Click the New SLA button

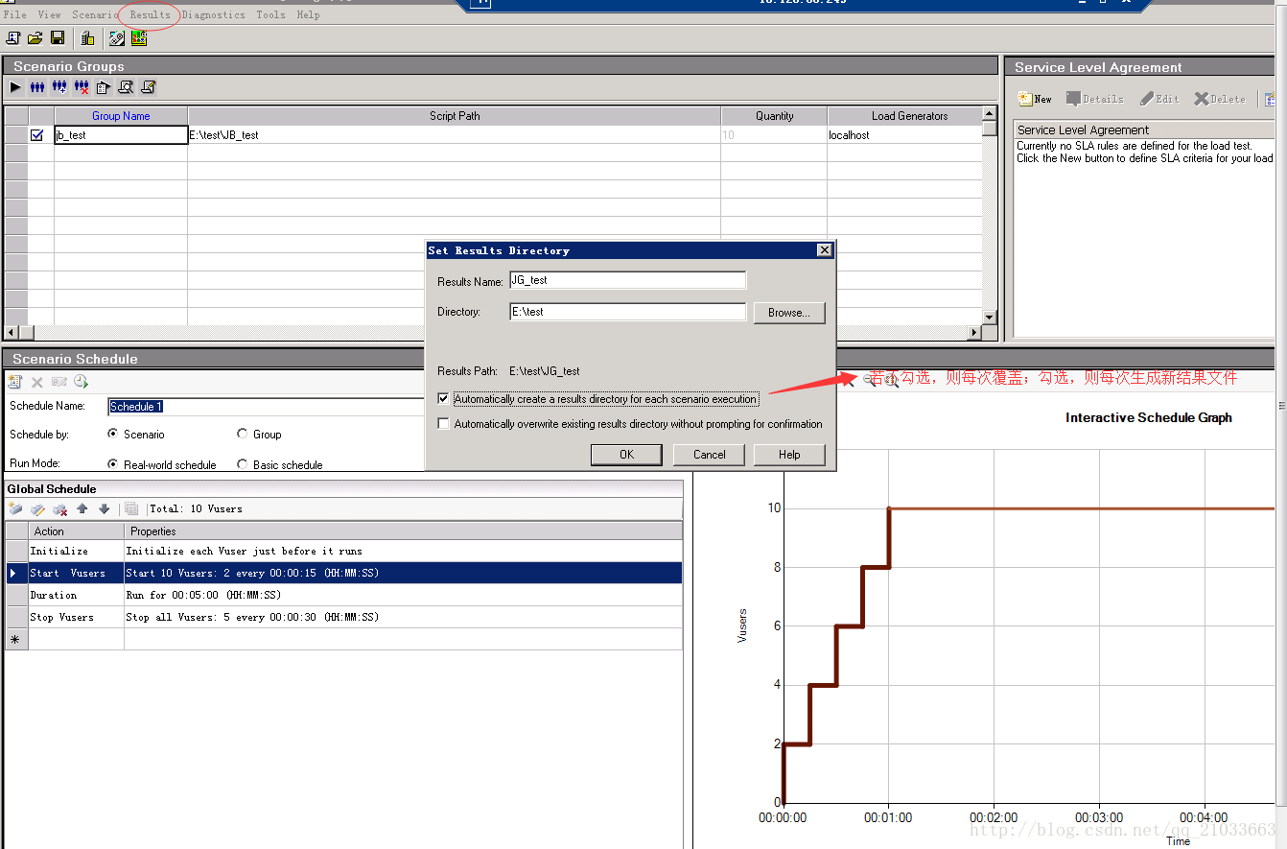1036,99
